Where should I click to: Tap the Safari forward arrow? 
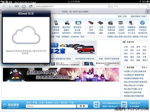point(10,6)
